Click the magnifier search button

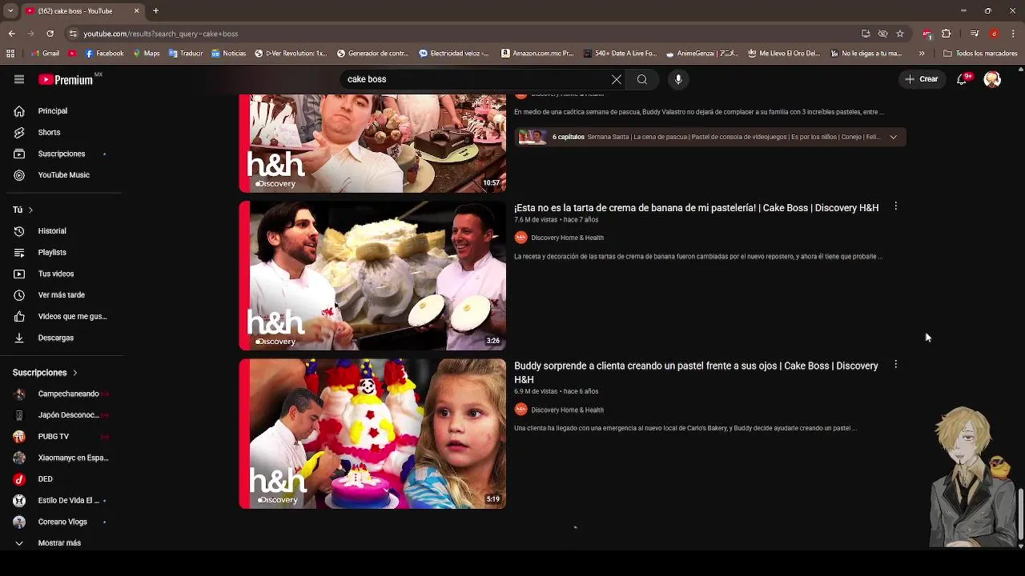click(x=642, y=79)
